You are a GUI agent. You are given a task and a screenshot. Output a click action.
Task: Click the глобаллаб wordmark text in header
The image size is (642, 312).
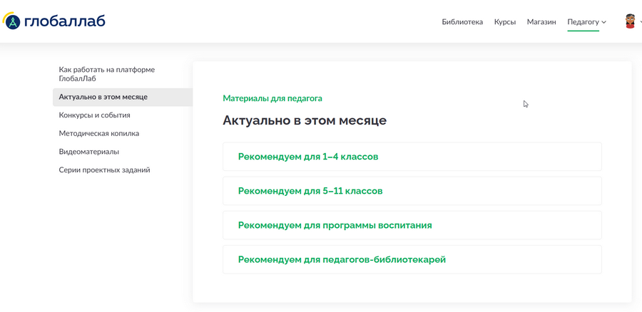click(64, 21)
